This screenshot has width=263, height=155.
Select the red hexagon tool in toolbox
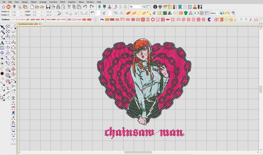point(2,73)
